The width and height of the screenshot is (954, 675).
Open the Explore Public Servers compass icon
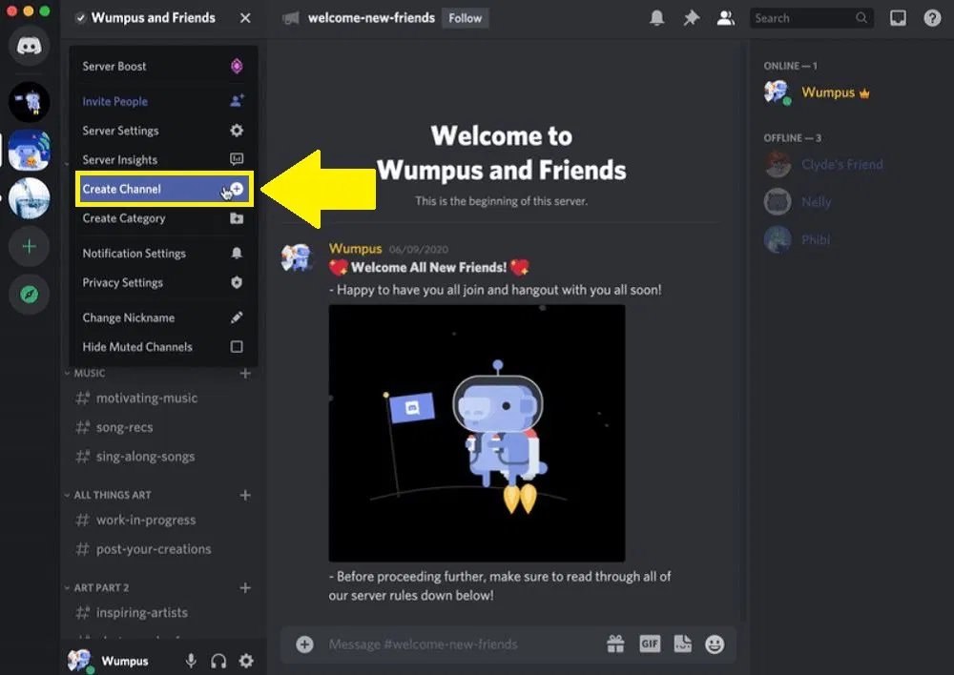[29, 295]
